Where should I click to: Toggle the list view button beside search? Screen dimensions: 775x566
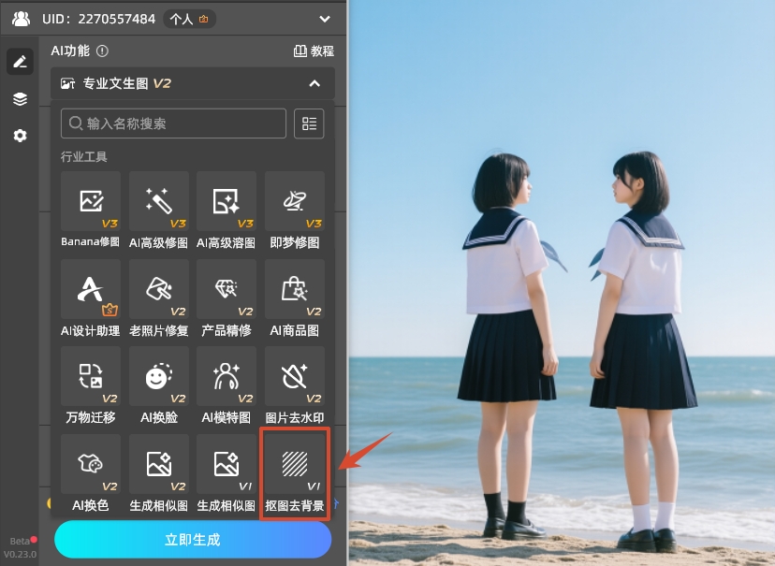click(309, 123)
